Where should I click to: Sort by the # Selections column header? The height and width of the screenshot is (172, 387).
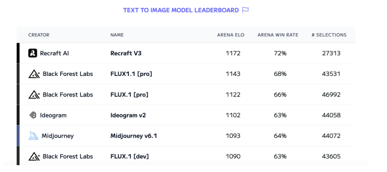[329, 35]
